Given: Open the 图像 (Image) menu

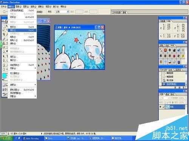Looking at the screenshot, I should (19, 7).
